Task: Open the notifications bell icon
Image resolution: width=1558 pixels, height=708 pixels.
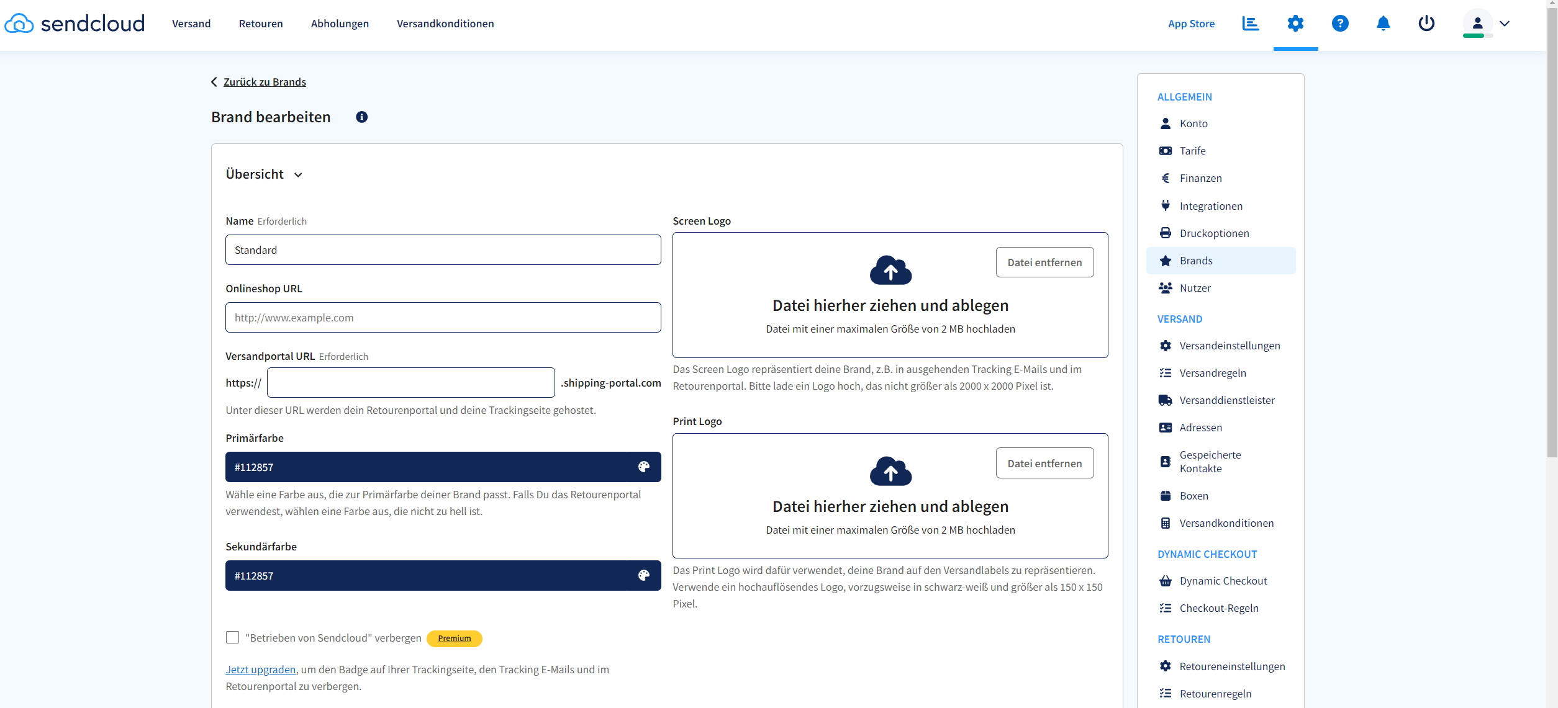Action: (x=1382, y=24)
